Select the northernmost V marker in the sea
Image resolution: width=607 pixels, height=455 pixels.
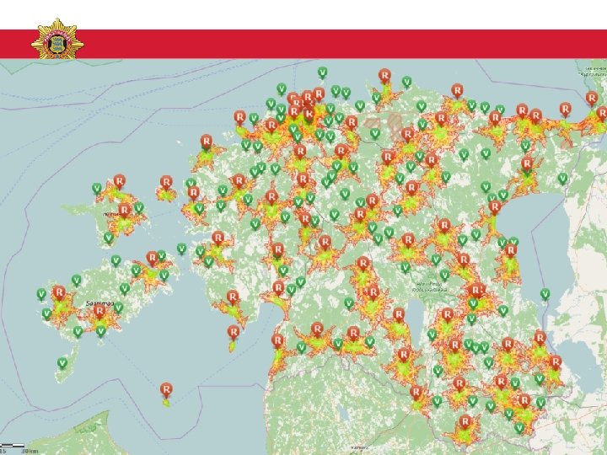click(322, 72)
